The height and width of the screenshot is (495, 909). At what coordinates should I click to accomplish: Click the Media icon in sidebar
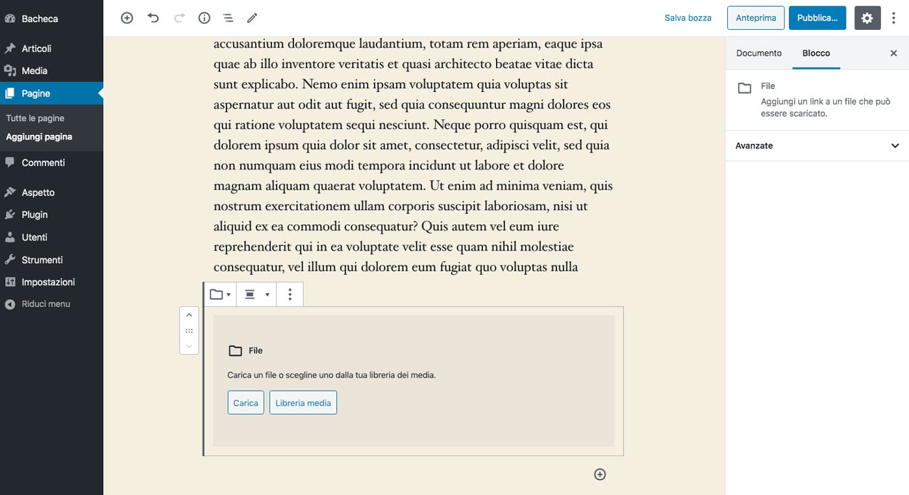(x=10, y=71)
